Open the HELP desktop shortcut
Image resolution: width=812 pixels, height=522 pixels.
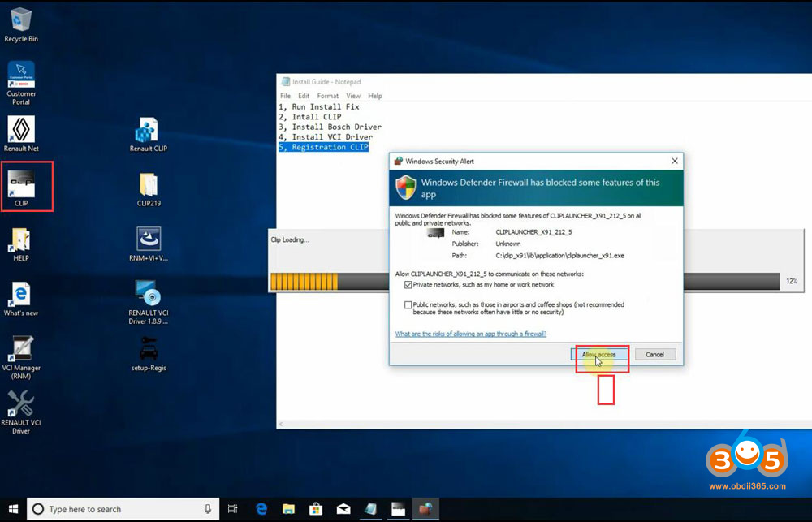coord(21,239)
